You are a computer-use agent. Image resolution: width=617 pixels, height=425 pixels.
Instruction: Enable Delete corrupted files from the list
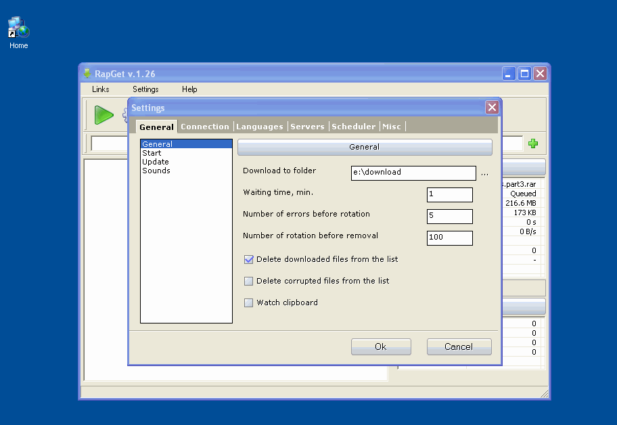pyautogui.click(x=249, y=281)
